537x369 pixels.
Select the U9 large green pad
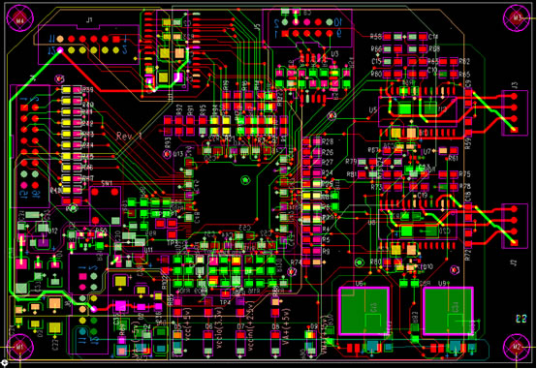(x=448, y=311)
